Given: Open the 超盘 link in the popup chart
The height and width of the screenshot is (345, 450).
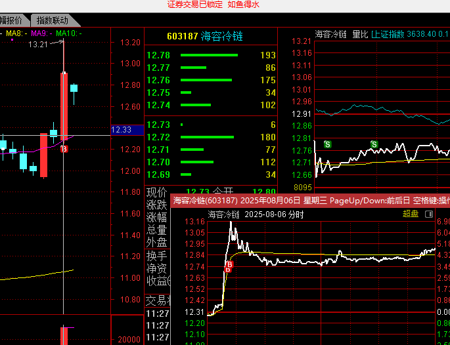Looking at the screenshot, I should pos(411,214).
